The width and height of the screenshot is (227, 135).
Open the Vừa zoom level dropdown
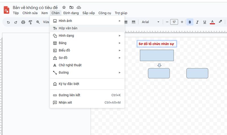(46, 22)
